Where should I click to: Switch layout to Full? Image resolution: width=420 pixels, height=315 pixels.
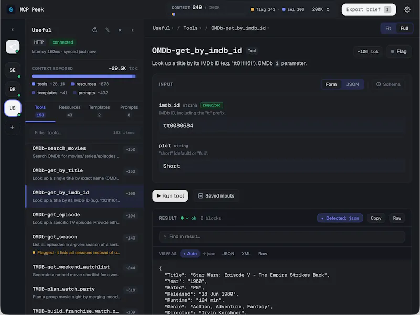pyautogui.click(x=404, y=28)
